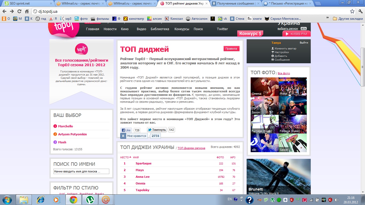The width and height of the screenshot is (365, 205).
Task: Open uTorrent from the taskbar
Action: point(90,200)
